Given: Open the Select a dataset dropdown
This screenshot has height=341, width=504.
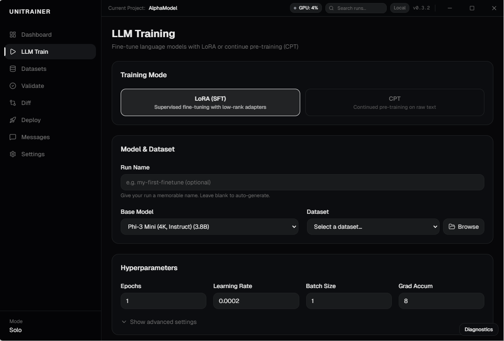Looking at the screenshot, I should tap(373, 227).
